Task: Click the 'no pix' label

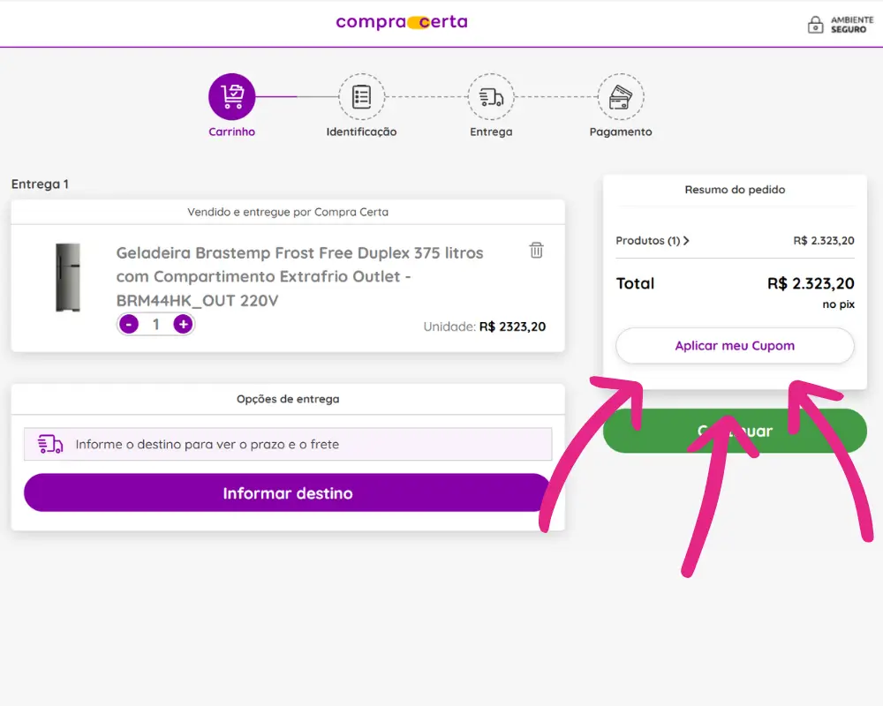Action: (x=839, y=304)
